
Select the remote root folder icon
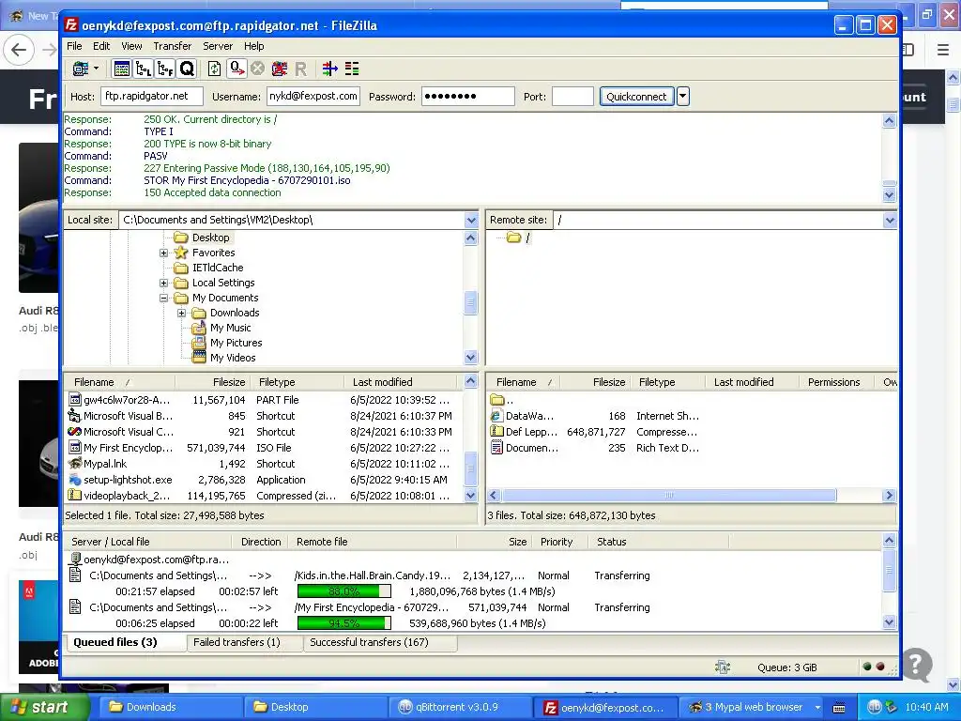(x=513, y=238)
